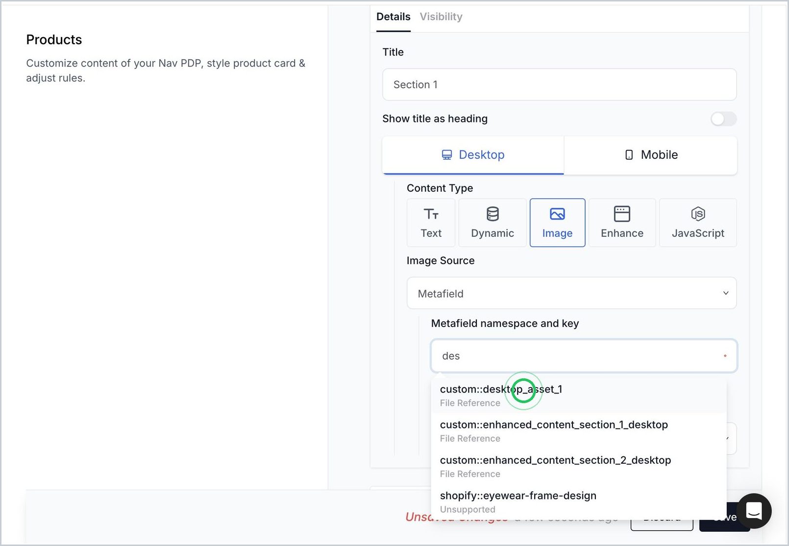Image resolution: width=789 pixels, height=546 pixels.
Task: Pick shopify::eyewear-frame-design option
Action: click(578, 502)
